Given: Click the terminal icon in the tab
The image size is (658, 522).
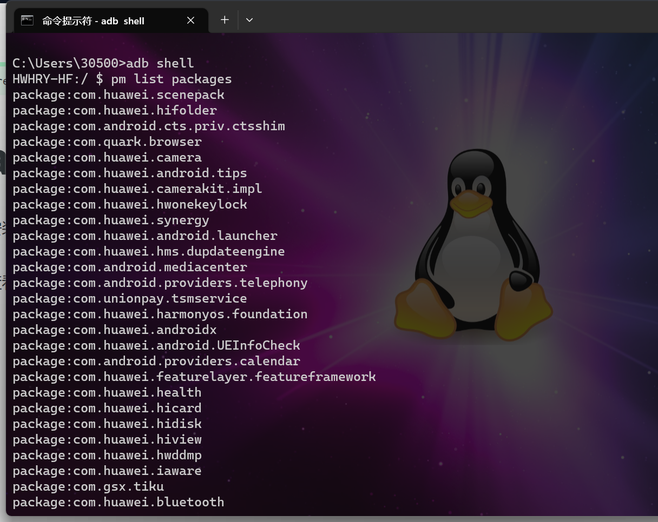Looking at the screenshot, I should click(x=27, y=21).
